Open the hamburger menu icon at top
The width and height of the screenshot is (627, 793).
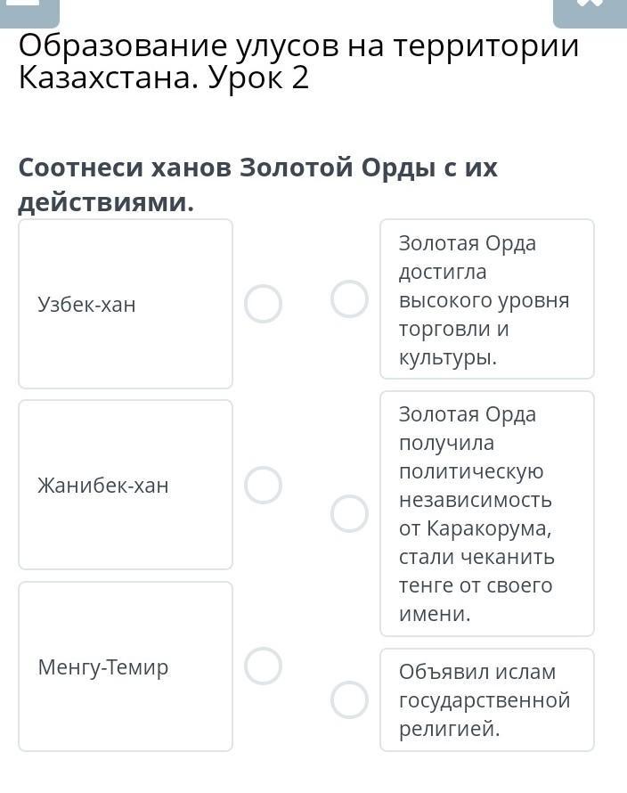click(29, 12)
